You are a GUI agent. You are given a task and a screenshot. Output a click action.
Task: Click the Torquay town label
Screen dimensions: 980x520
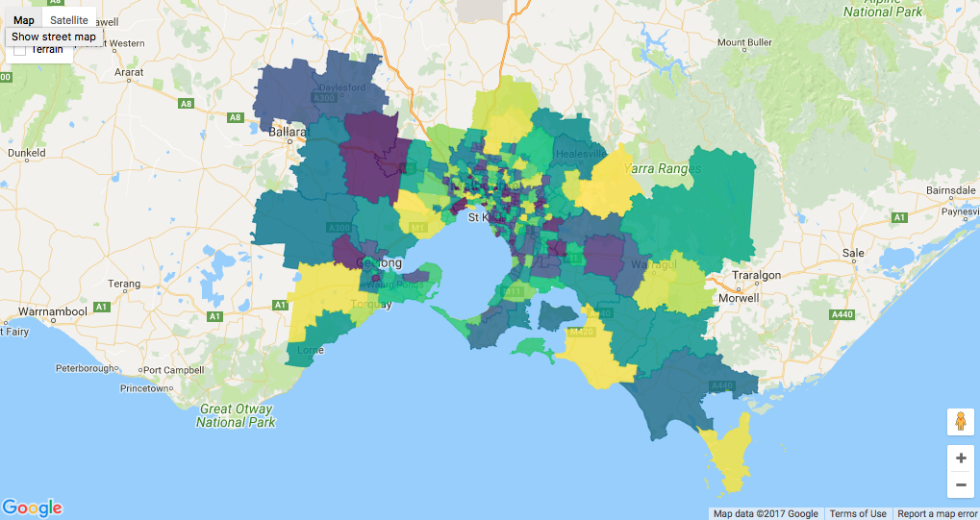pos(370,305)
